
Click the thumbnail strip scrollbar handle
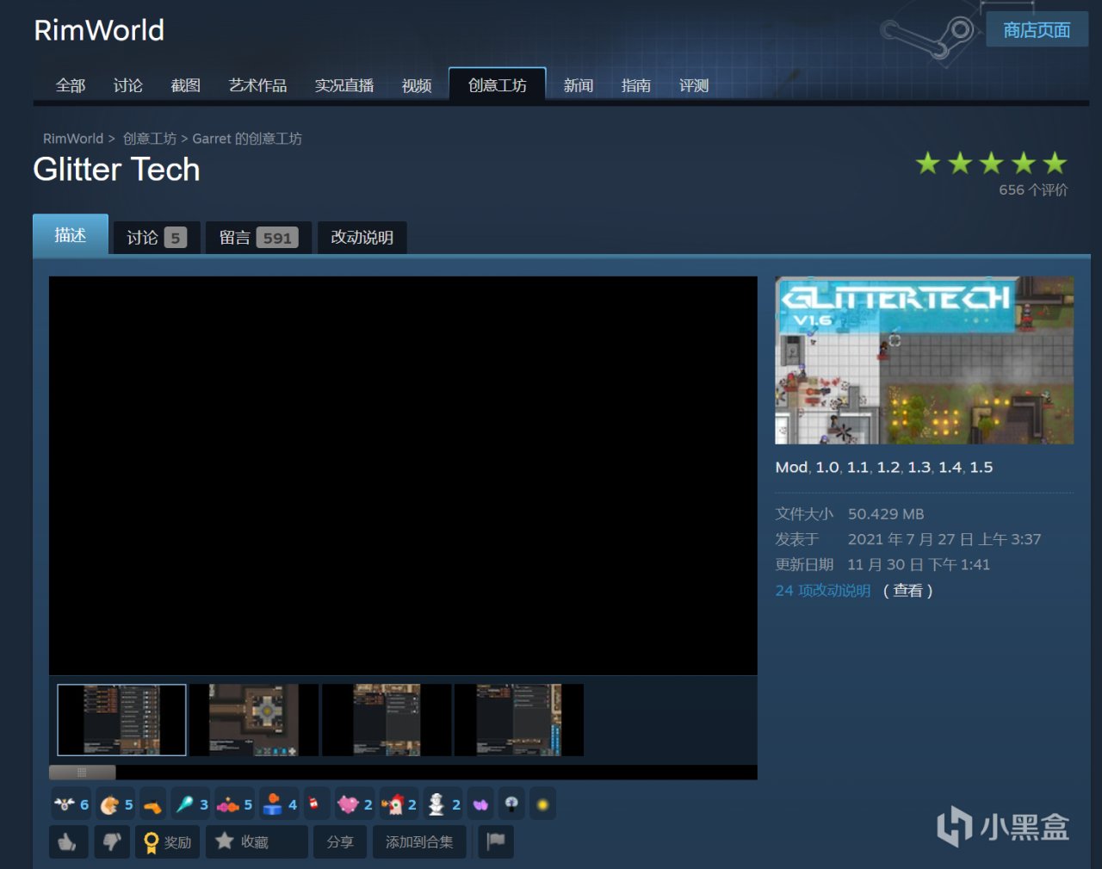(83, 773)
